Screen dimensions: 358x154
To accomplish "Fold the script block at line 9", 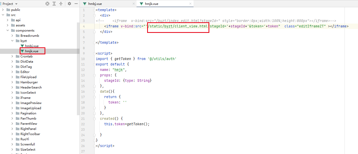I will click(94, 54).
